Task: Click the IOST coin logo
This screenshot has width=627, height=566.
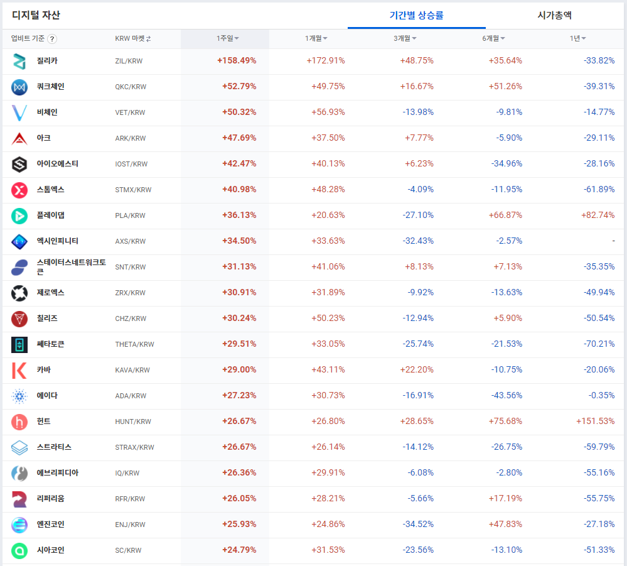Action: point(19,164)
